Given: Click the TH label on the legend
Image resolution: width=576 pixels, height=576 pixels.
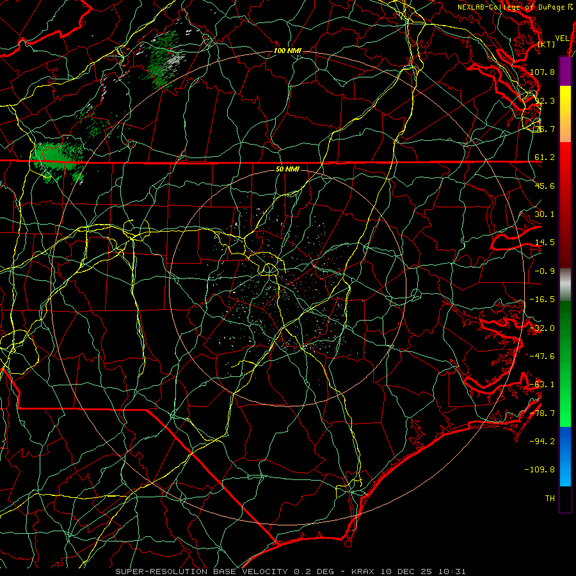Looking at the screenshot, I should pos(550,498).
